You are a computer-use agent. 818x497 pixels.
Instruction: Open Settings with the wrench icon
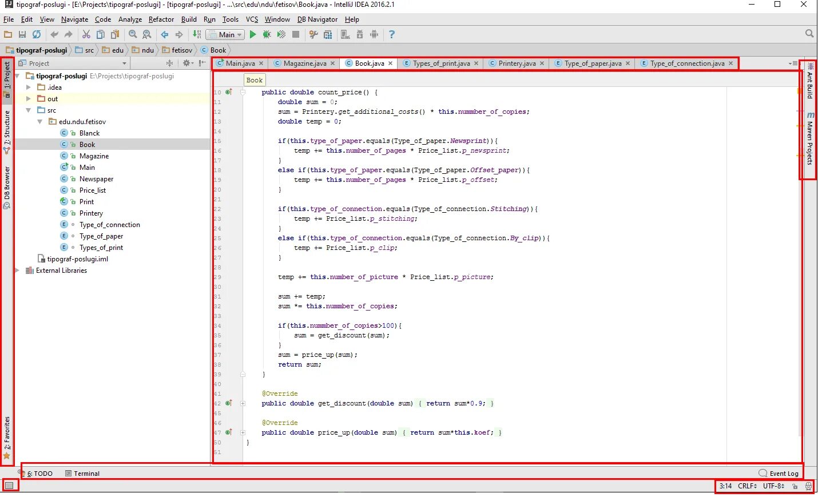point(313,35)
